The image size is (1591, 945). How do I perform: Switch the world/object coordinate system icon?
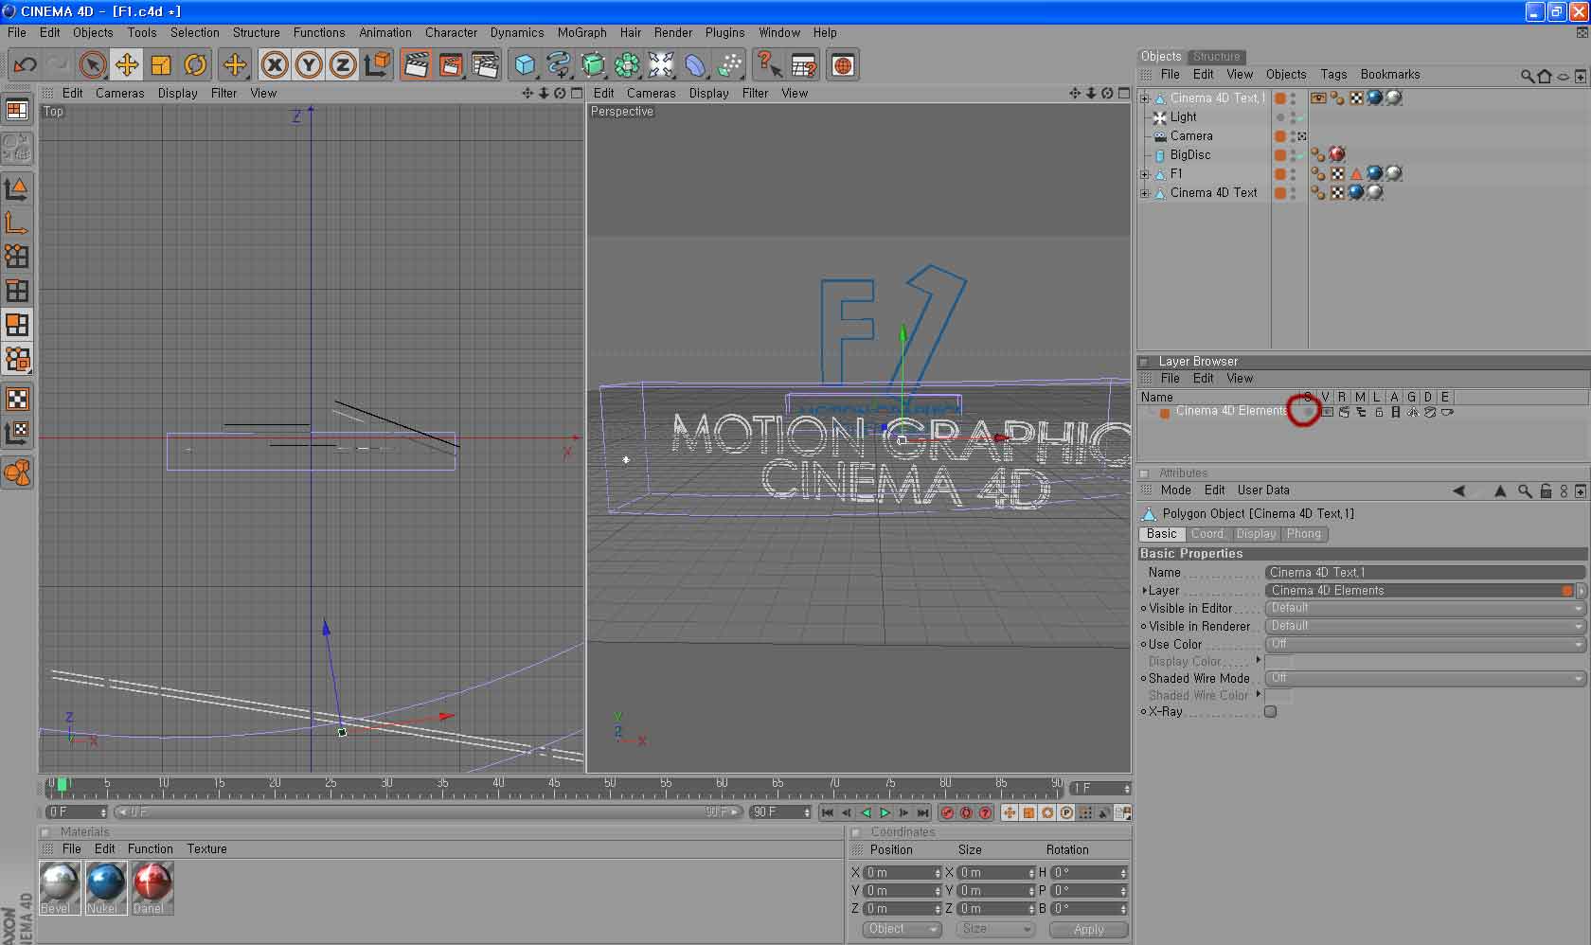pos(377,65)
